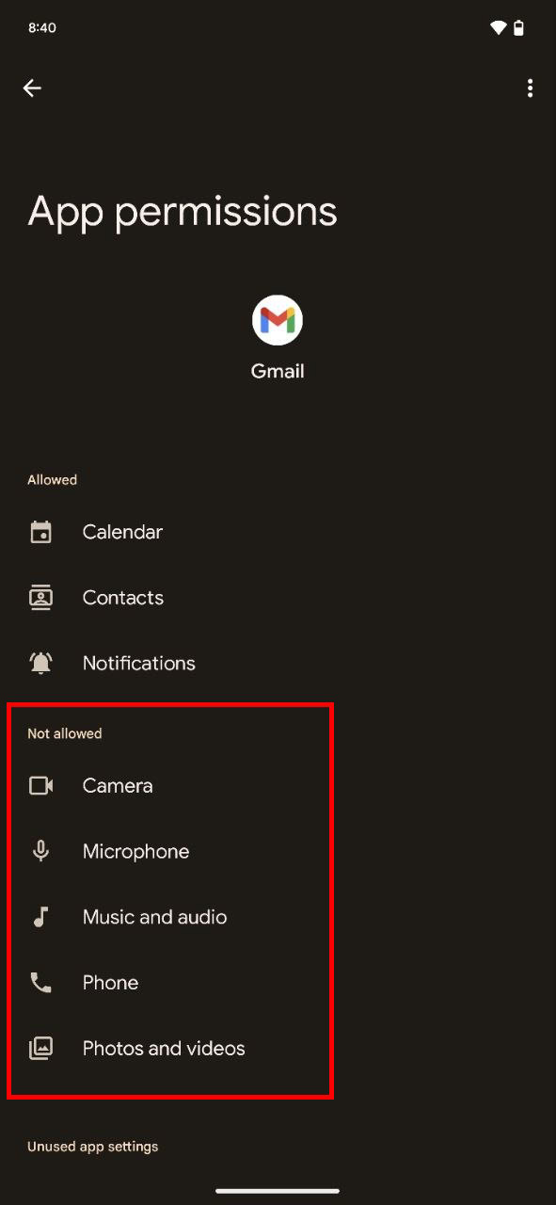This screenshot has width=556, height=1205.
Task: Tap the Camera icon
Action: tap(40, 785)
